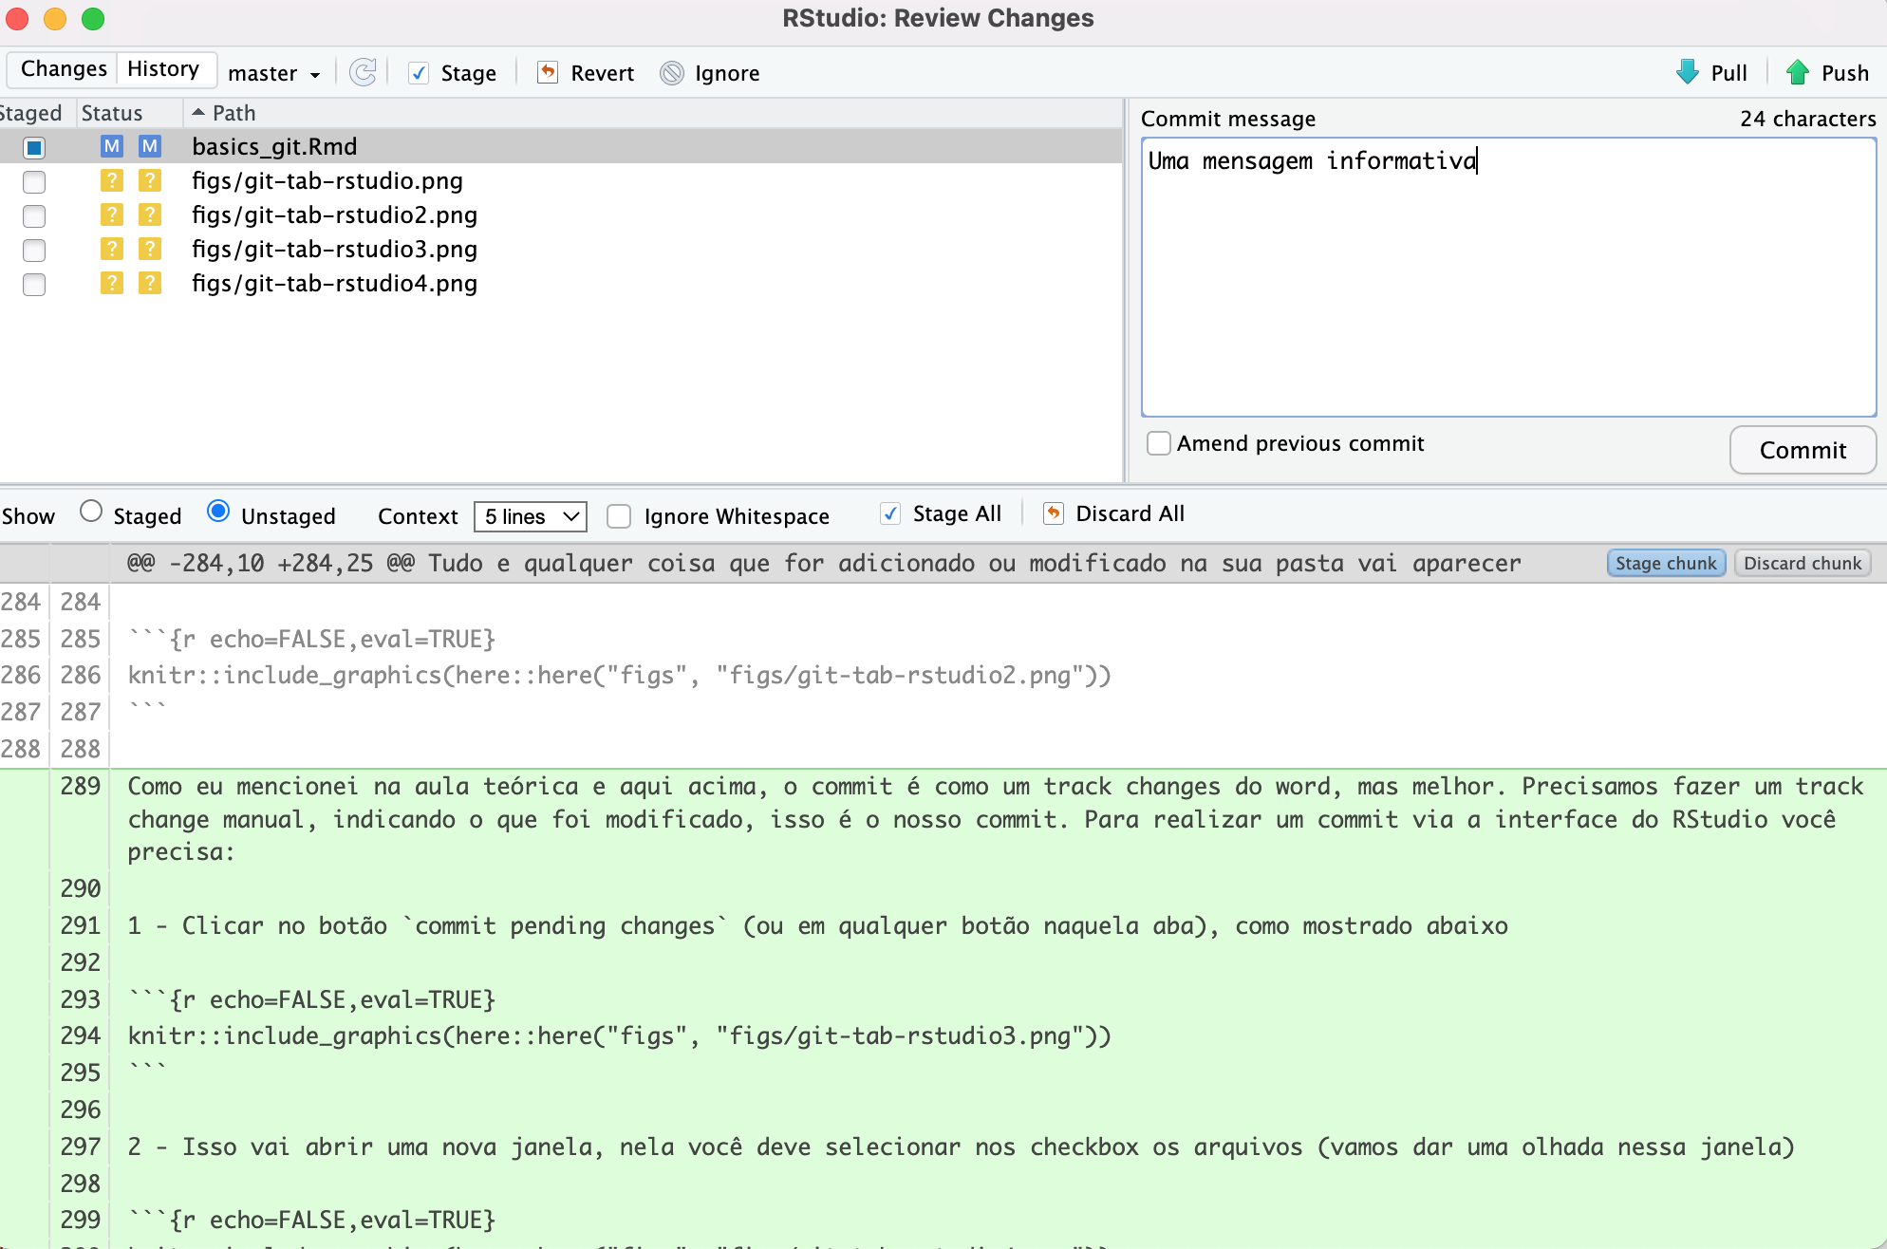Select the figs/git-tab-rstudio2.png file name

coord(334,214)
